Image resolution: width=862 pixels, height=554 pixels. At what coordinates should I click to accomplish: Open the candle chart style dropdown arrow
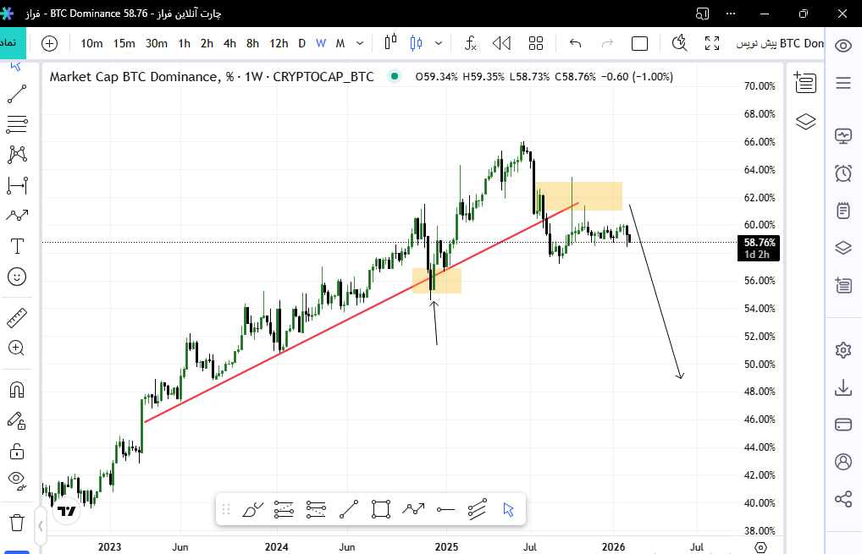click(438, 43)
